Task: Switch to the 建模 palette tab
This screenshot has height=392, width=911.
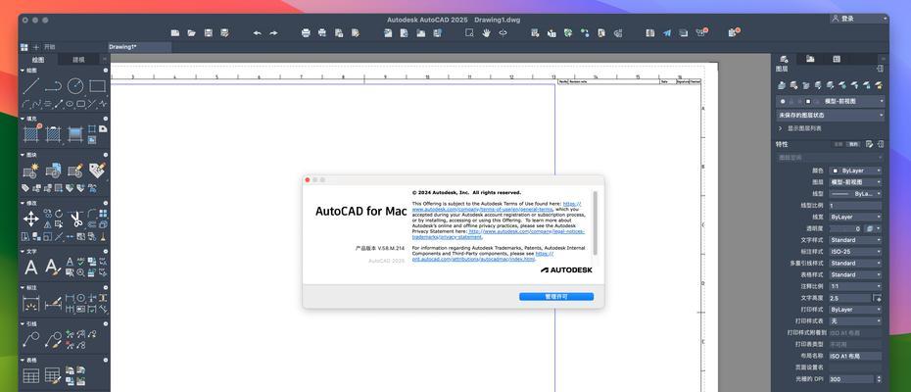Action: pos(78,60)
